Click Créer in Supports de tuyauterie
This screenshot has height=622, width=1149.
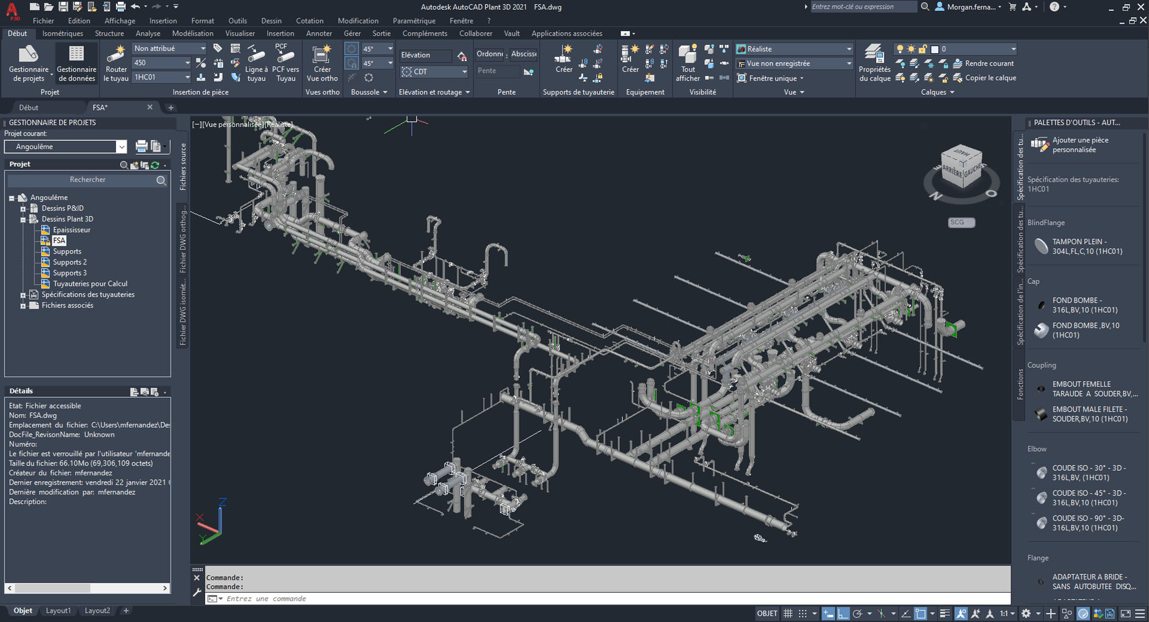coord(564,59)
